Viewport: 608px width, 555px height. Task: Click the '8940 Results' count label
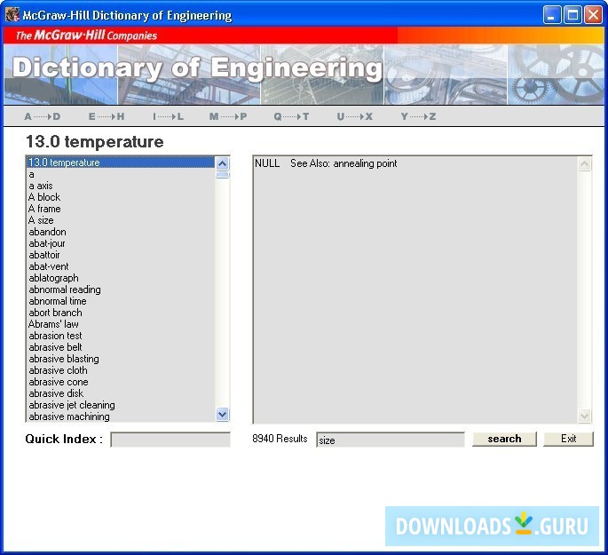(280, 439)
